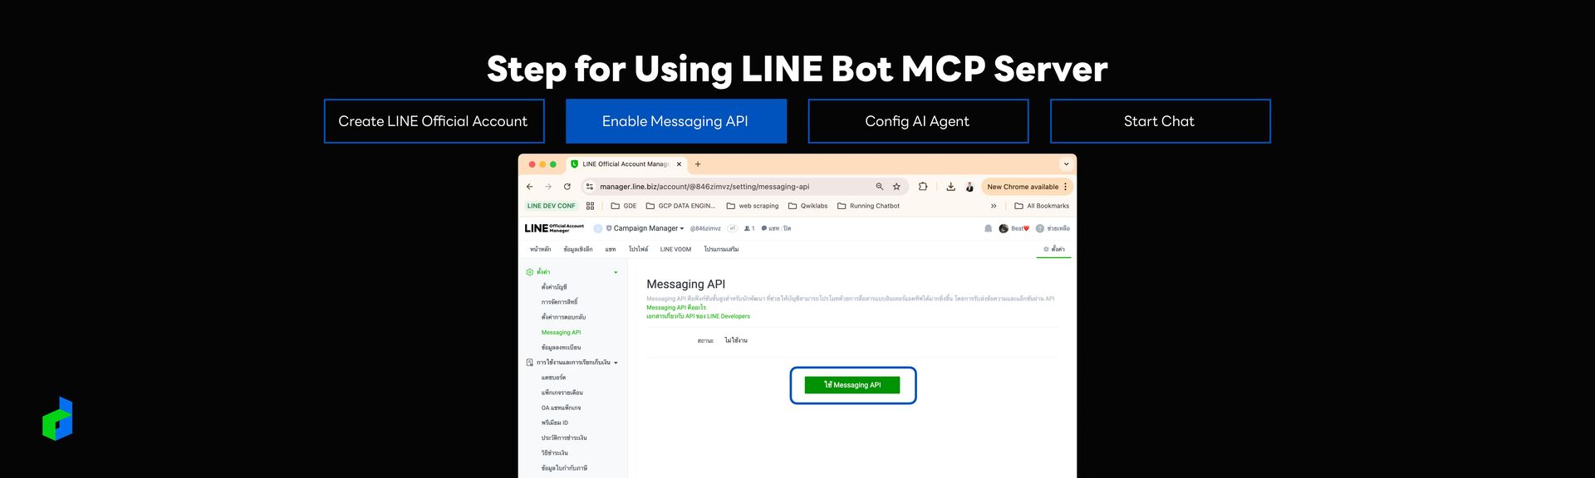Select the Start Chat step
The height and width of the screenshot is (478, 1595).
point(1160,121)
